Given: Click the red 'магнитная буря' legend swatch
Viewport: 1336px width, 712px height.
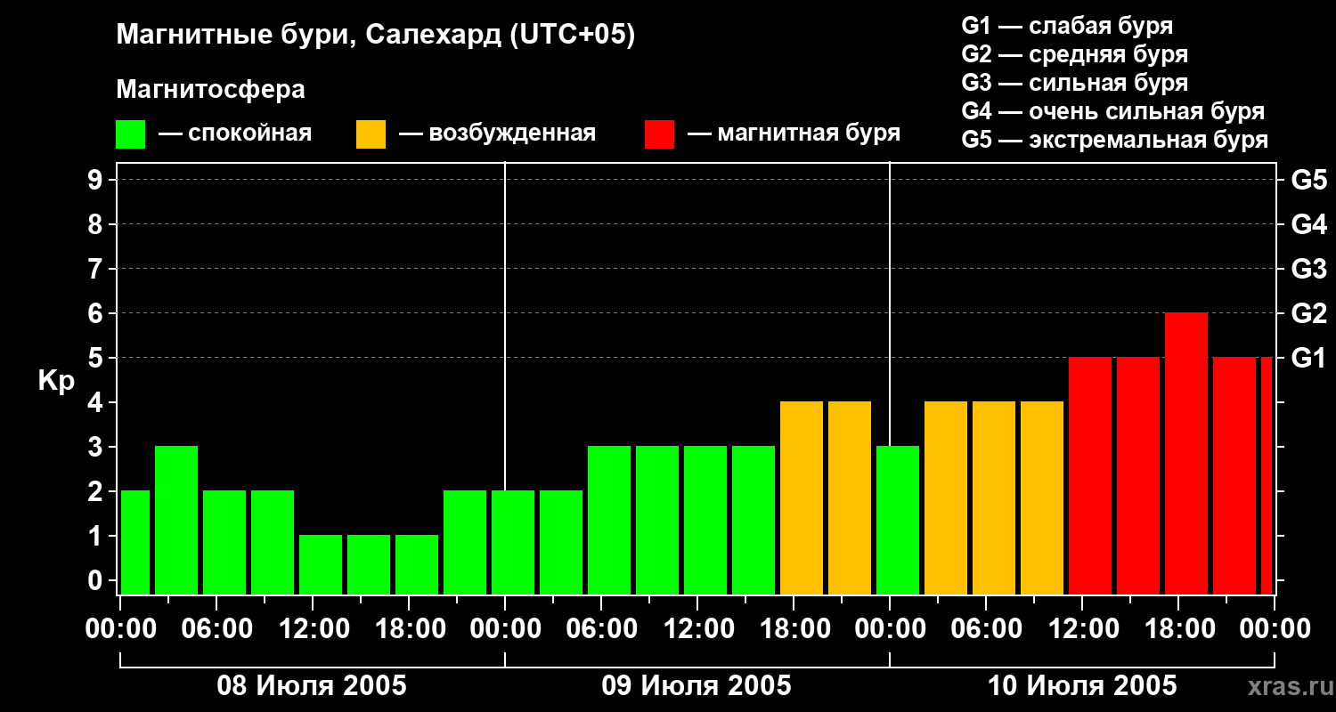Looking at the screenshot, I should 659,134.
